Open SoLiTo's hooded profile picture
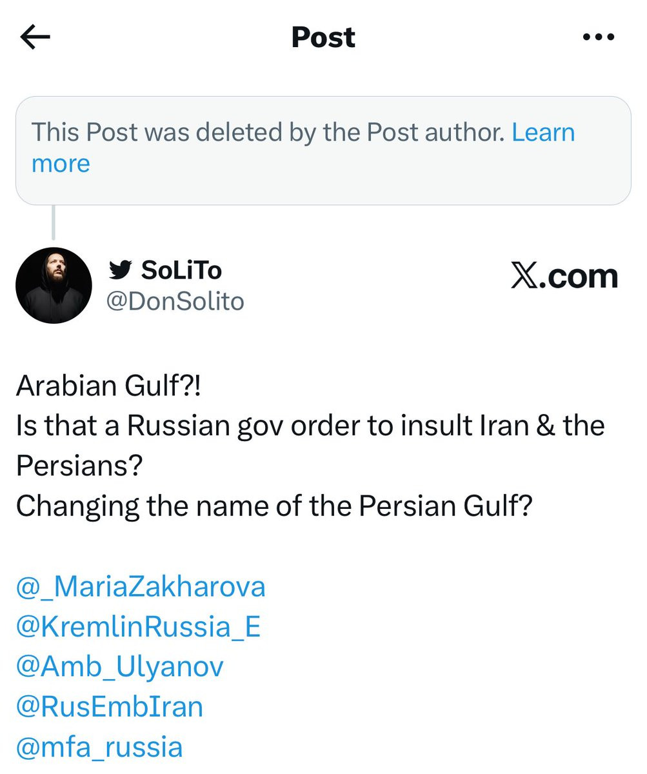647x774 pixels. (x=54, y=285)
